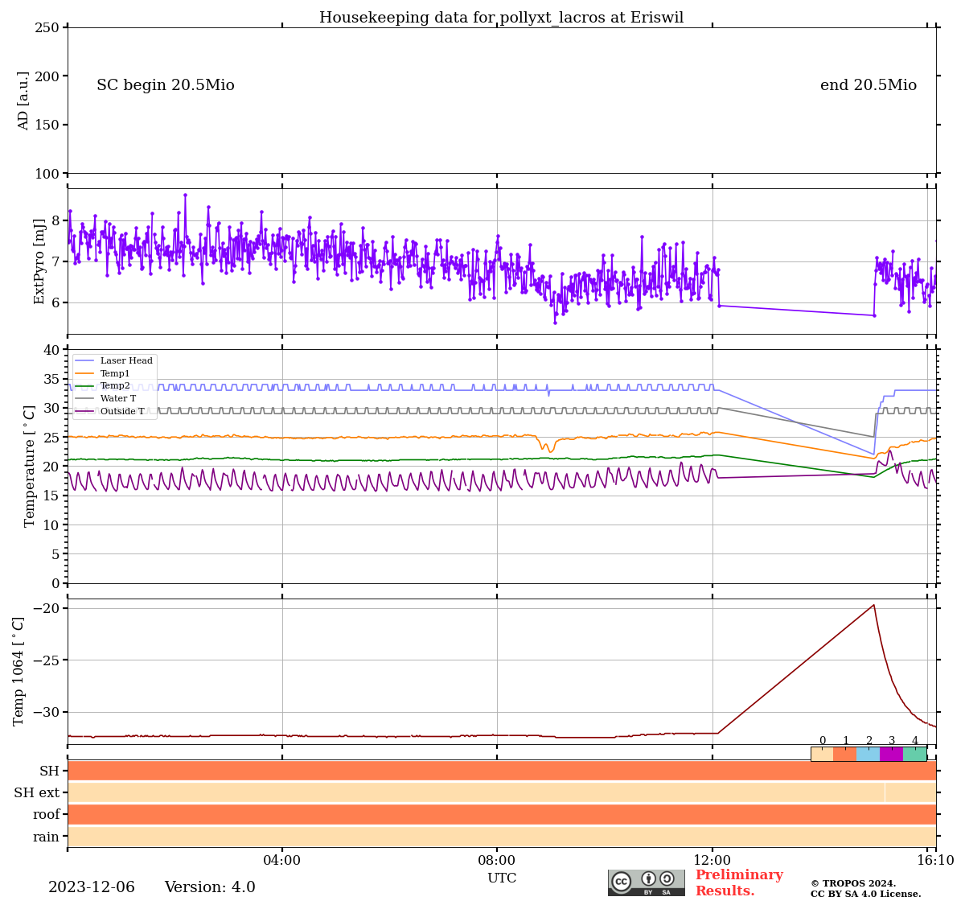Click the 08:00 time tick label
The image size is (965, 901).
pos(497,860)
